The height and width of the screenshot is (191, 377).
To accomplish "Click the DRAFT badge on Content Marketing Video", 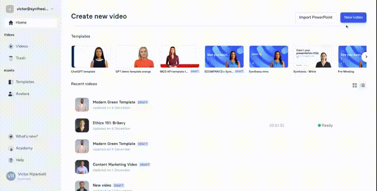I will point(145,165).
